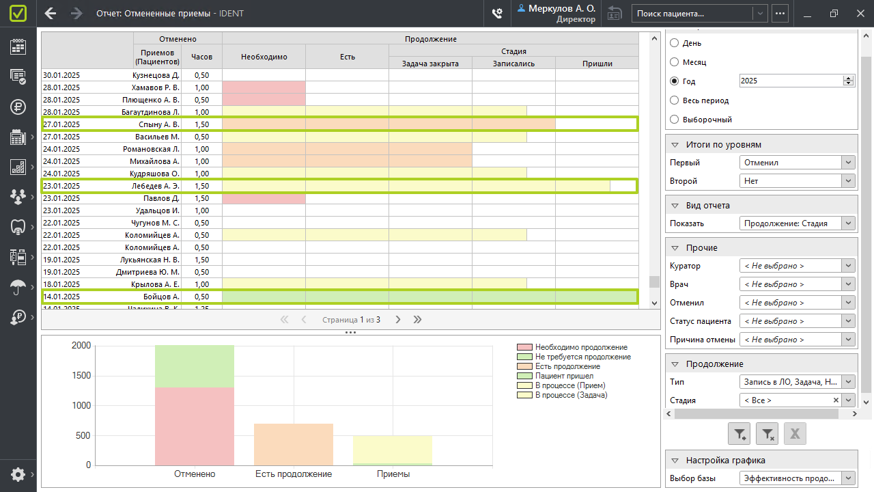Open the 'Показать' report view dropdown
This screenshot has width=874, height=492.
point(797,223)
